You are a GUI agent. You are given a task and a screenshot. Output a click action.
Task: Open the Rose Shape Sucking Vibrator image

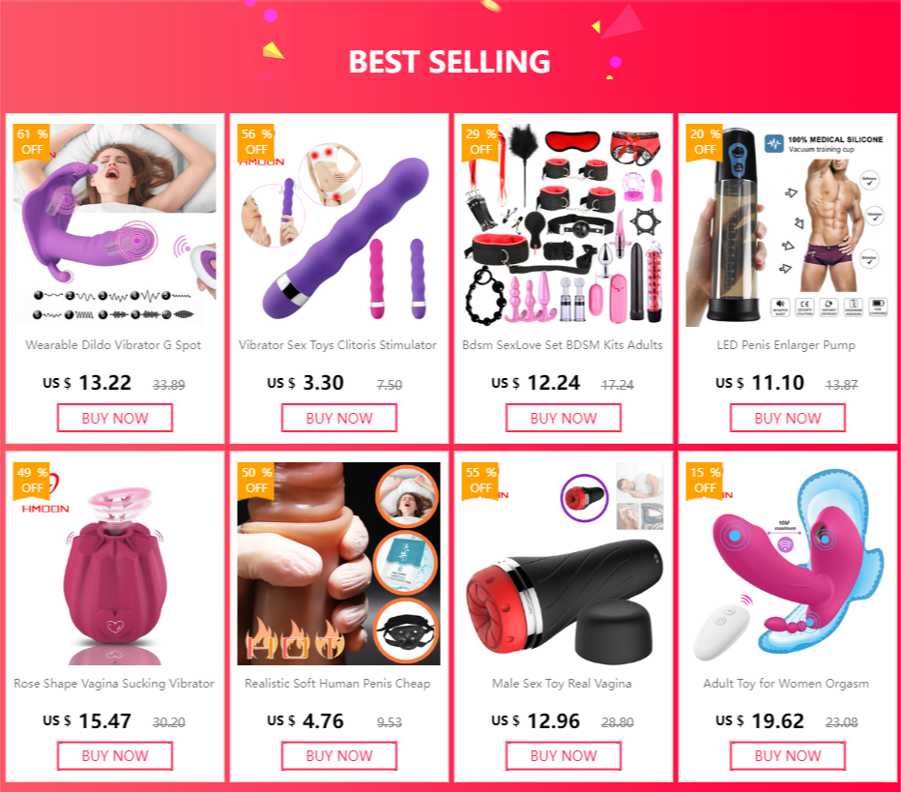[x=115, y=564]
